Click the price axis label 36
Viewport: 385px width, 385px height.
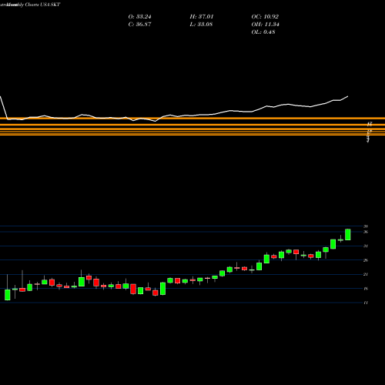[x=366, y=232]
